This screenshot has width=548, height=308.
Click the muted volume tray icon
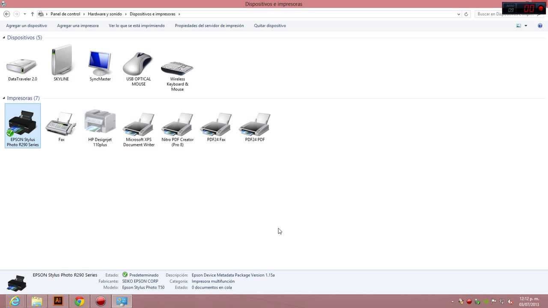(x=510, y=302)
